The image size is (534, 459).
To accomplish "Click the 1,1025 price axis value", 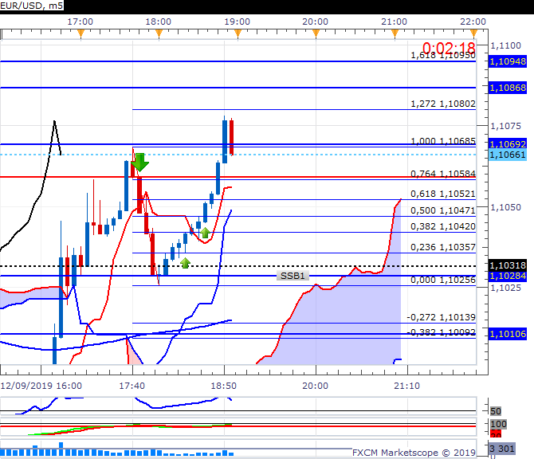I will [x=506, y=288].
